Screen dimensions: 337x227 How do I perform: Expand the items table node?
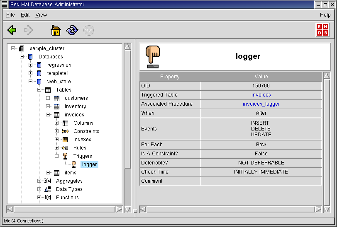(48, 172)
